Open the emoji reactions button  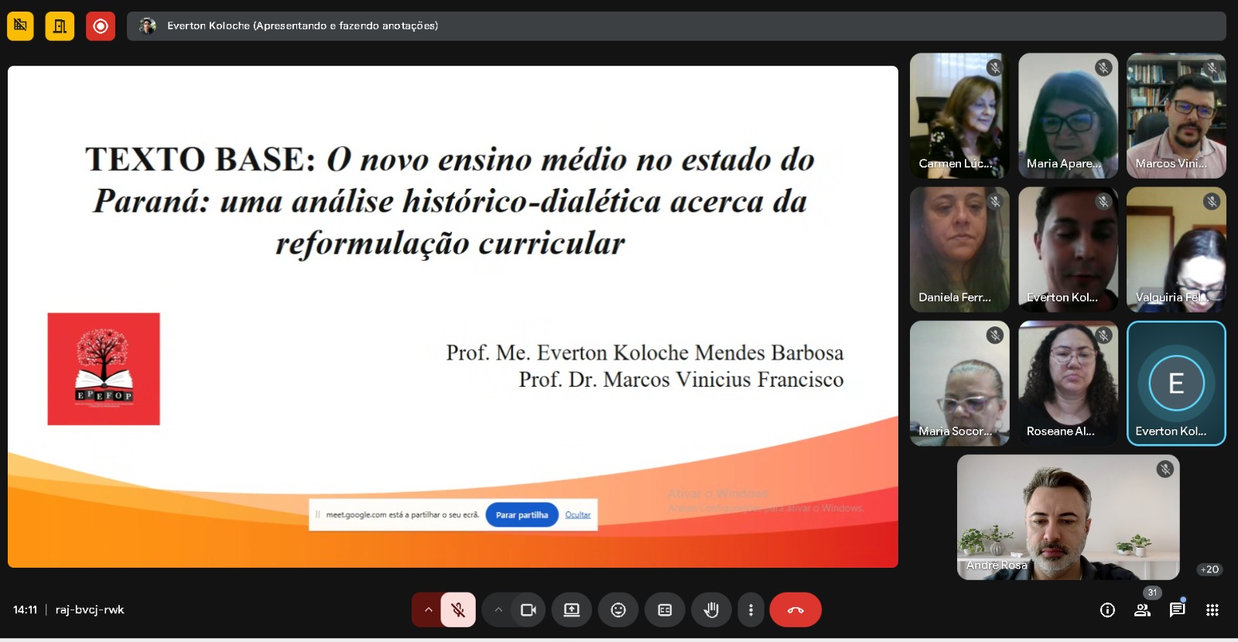pos(618,610)
